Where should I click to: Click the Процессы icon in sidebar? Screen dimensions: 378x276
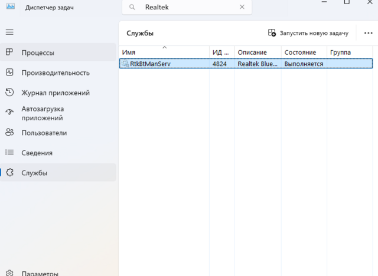coord(9,52)
